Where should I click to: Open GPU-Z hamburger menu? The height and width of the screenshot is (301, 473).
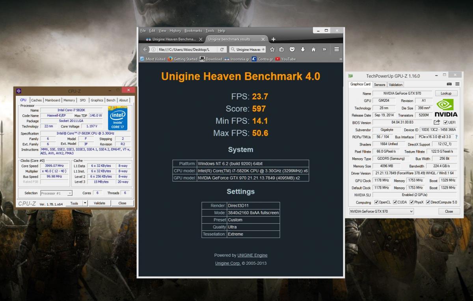coord(457,84)
